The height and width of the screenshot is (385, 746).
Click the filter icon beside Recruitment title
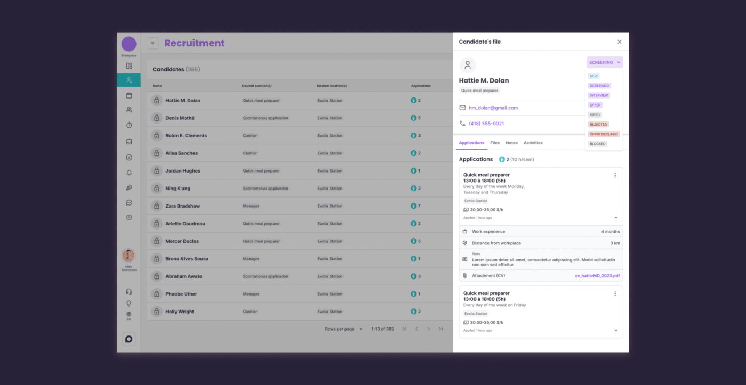[x=153, y=43]
